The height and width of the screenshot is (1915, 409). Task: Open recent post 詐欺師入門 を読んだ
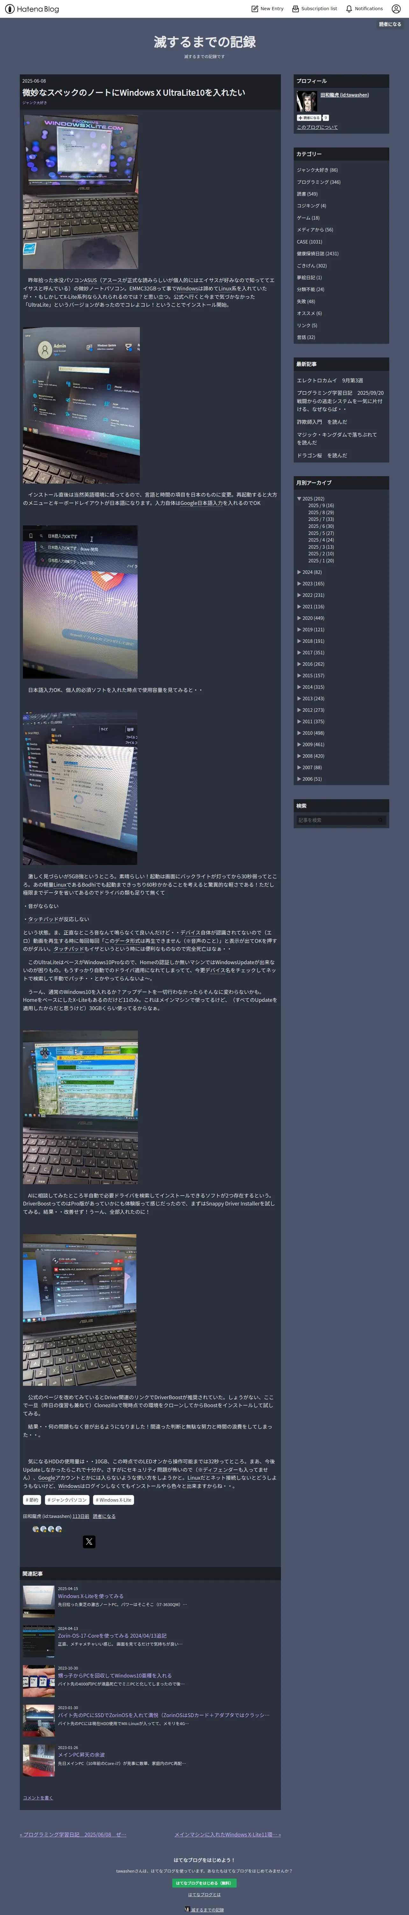pyautogui.click(x=322, y=422)
